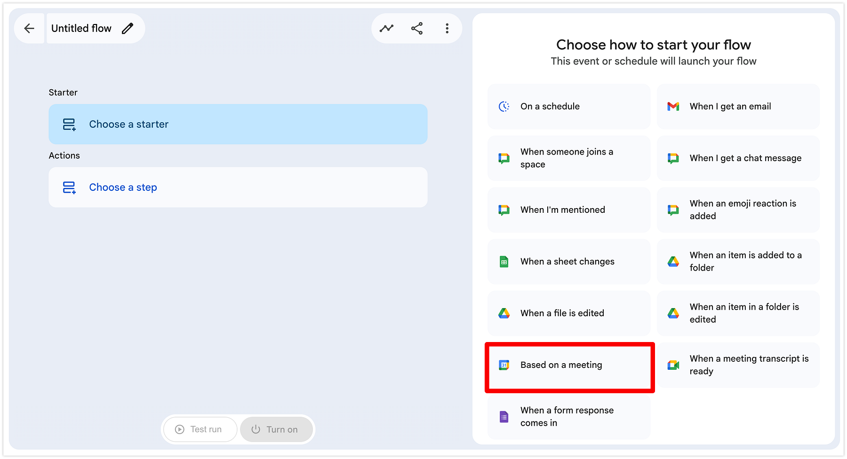Go back using the left arrow
This screenshot has width=847, height=459.
pos(29,29)
